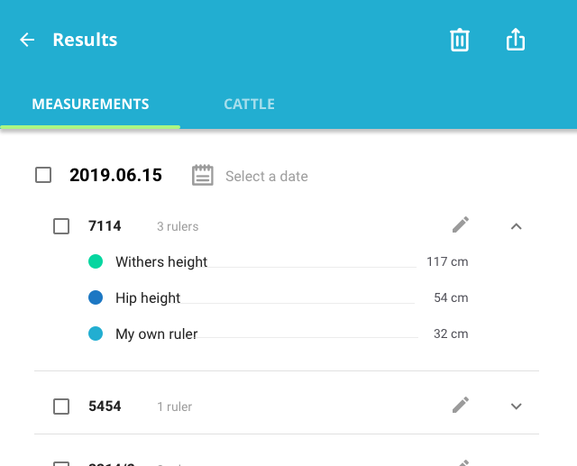The image size is (577, 466).
Task: Delete selected results with trash icon
Action: click(x=460, y=40)
